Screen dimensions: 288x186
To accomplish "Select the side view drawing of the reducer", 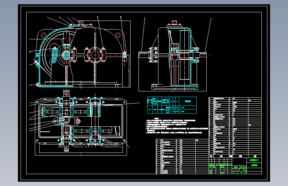I will point(174,55).
